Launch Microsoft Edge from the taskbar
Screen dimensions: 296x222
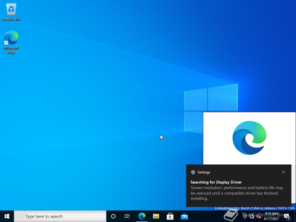[x=142, y=216]
